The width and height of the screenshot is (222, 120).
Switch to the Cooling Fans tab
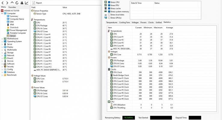pos(124,22)
